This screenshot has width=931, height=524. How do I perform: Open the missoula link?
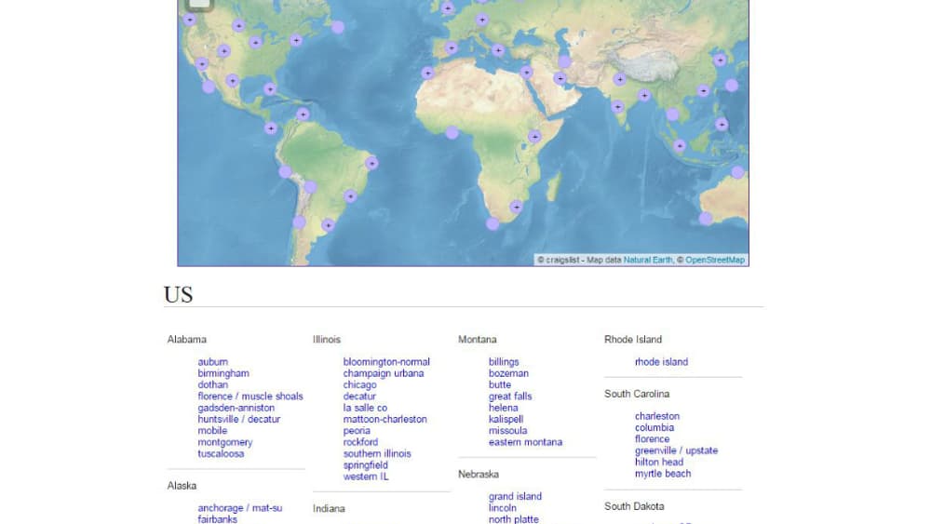507,430
